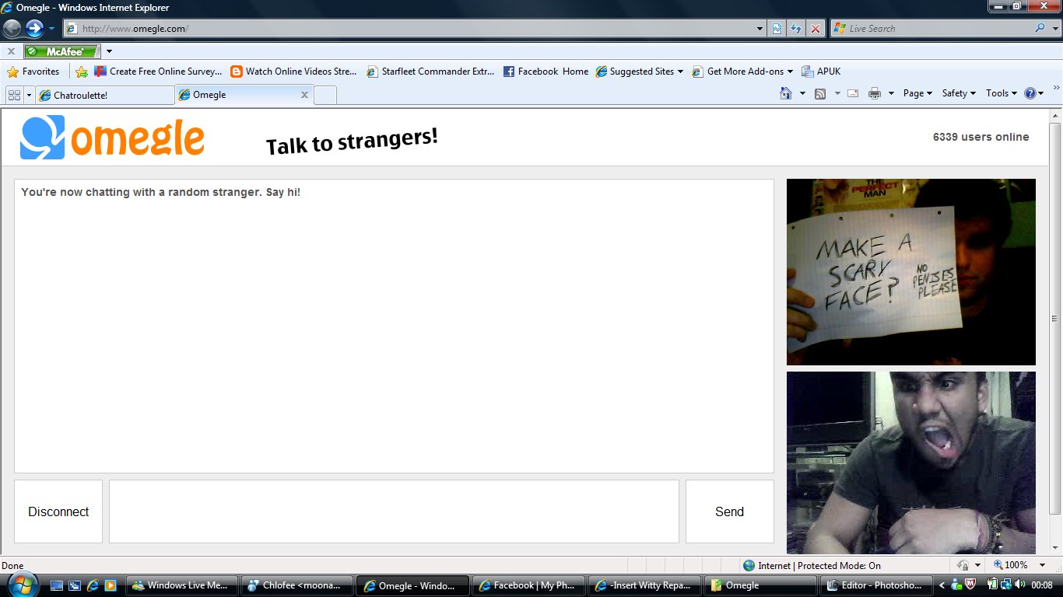Click the Live Search magnifier icon
The image size is (1063, 597).
coord(1040,28)
